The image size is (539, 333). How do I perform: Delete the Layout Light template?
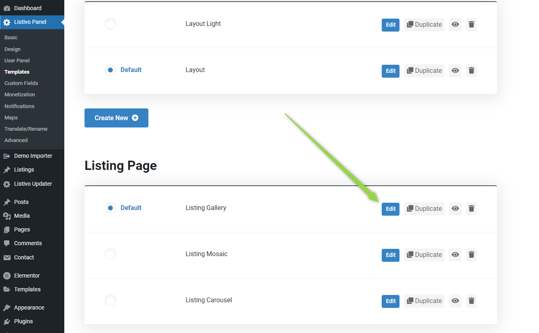(x=471, y=25)
